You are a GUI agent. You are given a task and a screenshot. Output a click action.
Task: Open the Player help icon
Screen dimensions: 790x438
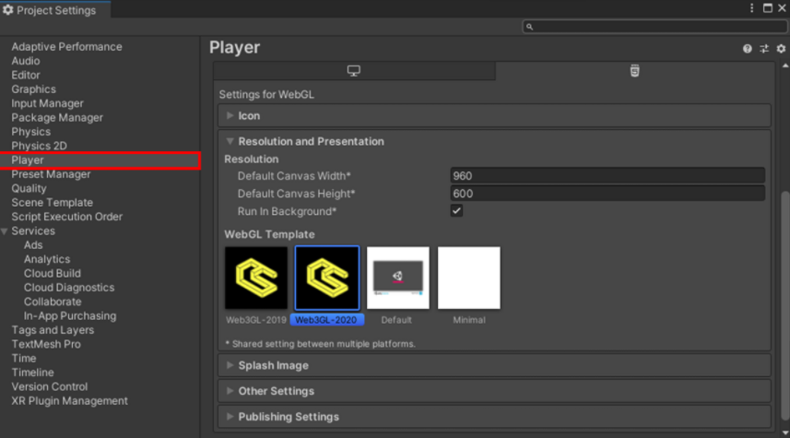748,48
